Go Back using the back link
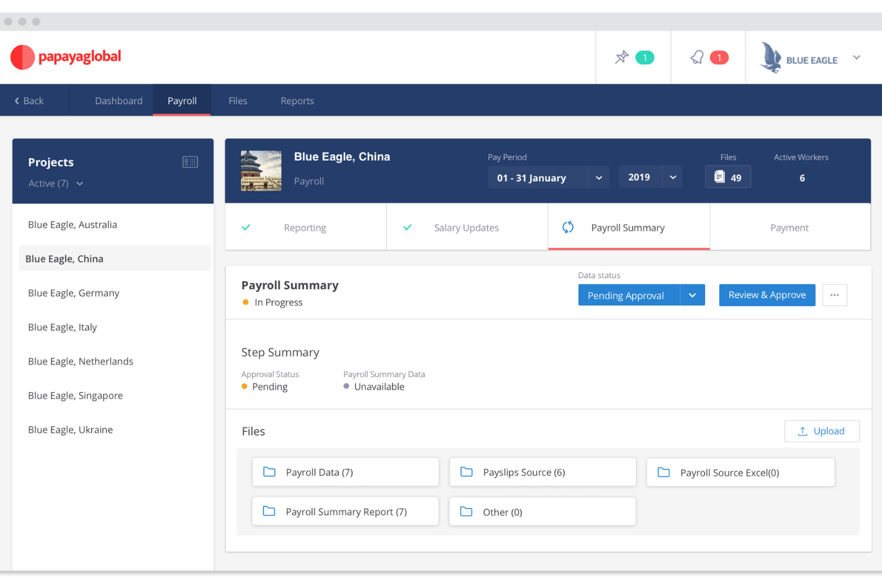Viewport: 882px width, 588px height. click(x=29, y=101)
